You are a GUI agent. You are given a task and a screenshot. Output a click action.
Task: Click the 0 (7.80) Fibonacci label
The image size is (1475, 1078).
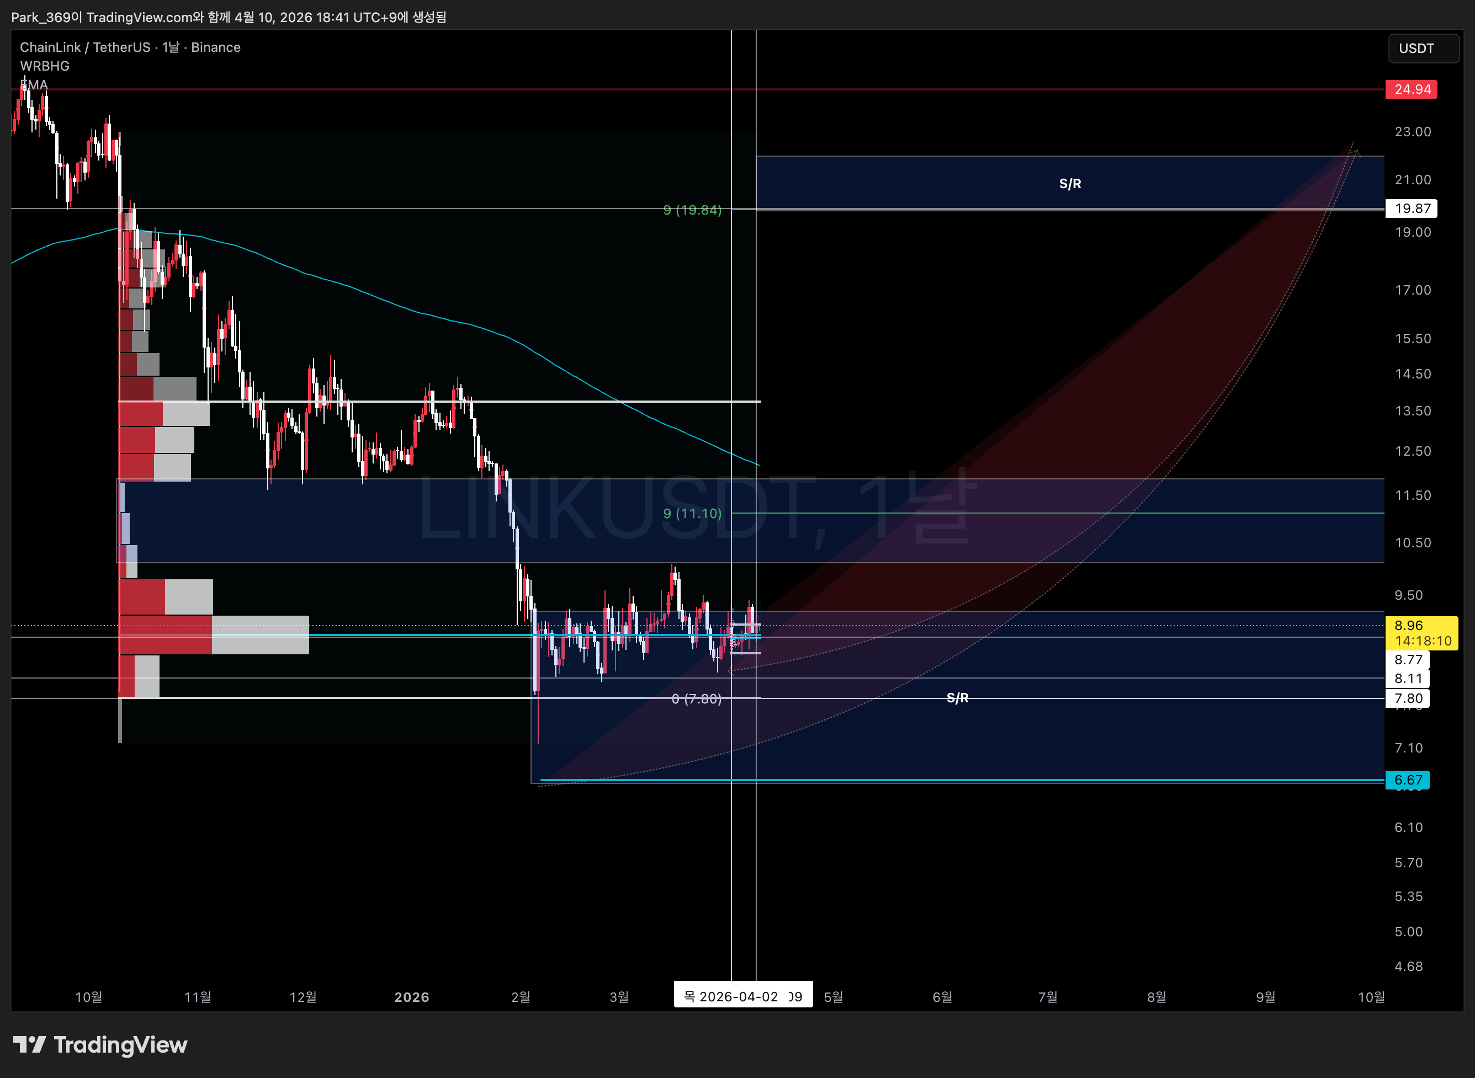(x=696, y=699)
